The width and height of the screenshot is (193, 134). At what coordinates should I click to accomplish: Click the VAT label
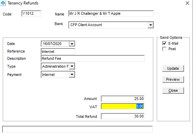point(93,107)
